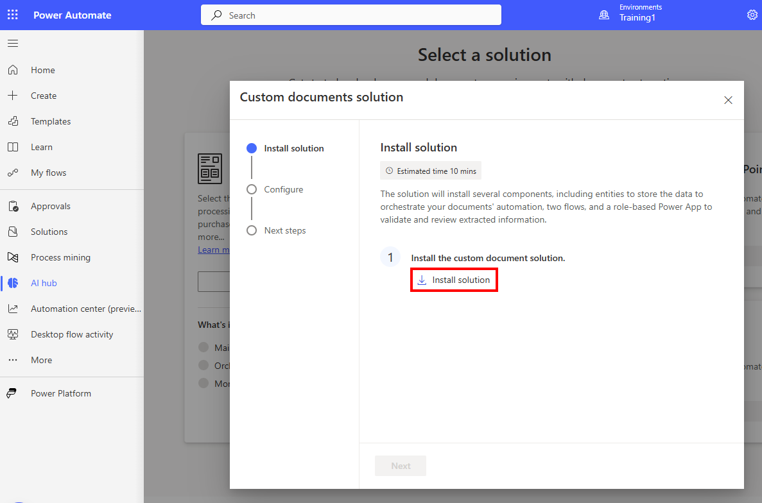
Task: Go to Solutions in the sidebar
Action: click(49, 232)
